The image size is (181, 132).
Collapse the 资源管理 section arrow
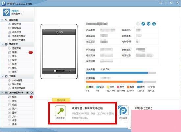pos(2,44)
